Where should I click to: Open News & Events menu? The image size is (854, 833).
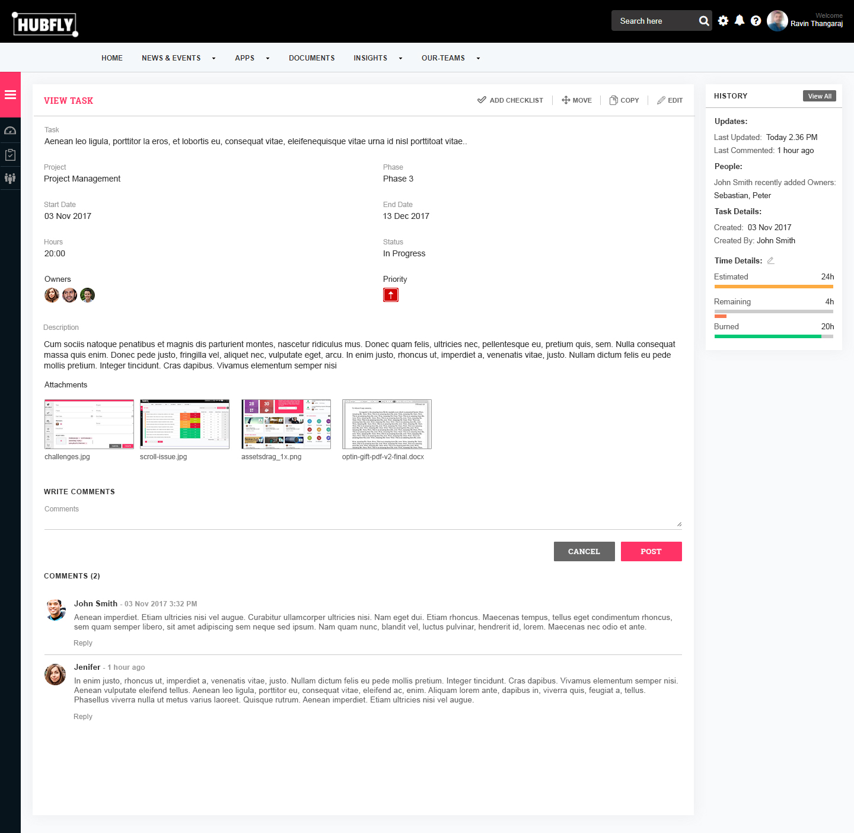pyautogui.click(x=171, y=58)
